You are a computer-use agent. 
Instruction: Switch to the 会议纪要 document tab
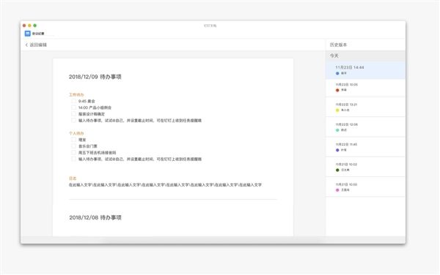(34, 34)
